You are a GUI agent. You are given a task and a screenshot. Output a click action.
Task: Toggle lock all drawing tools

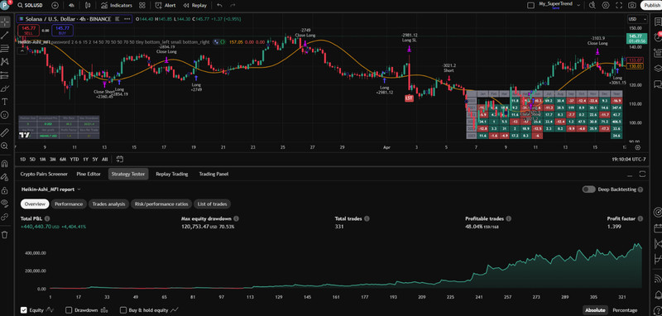click(5, 190)
